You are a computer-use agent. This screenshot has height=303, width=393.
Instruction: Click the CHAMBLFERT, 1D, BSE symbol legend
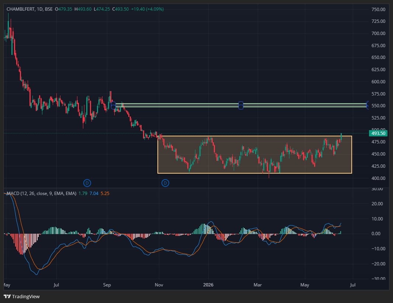tap(29, 9)
